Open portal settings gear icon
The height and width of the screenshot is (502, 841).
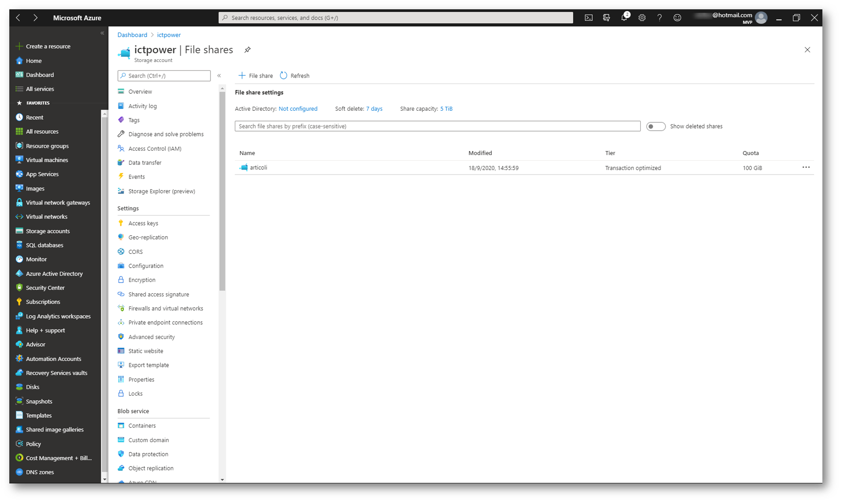pos(642,18)
